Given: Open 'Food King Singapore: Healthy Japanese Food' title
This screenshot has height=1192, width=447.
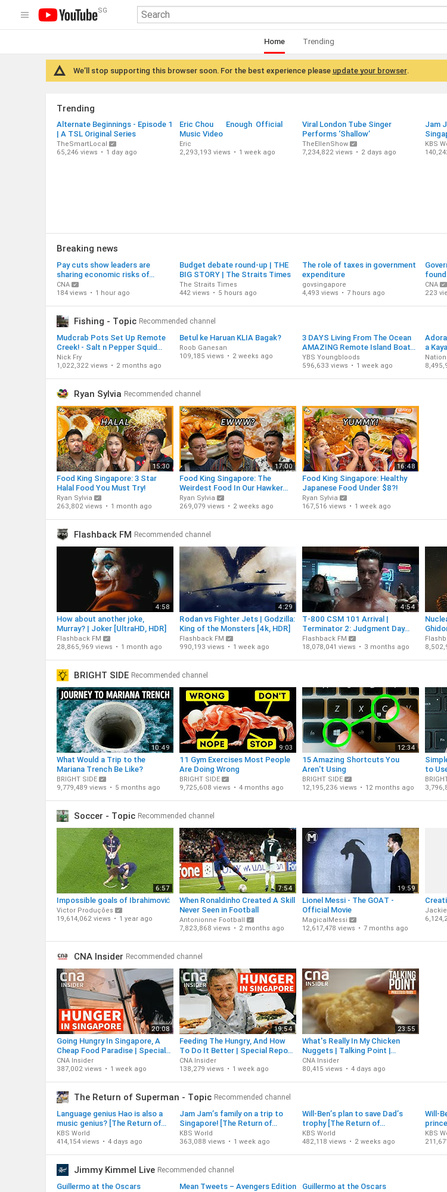Looking at the screenshot, I should pyautogui.click(x=355, y=483).
